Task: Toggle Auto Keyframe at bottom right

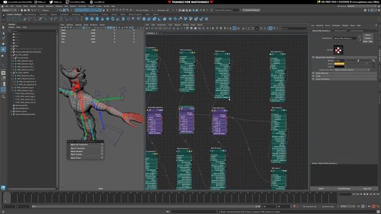Action: point(374,206)
